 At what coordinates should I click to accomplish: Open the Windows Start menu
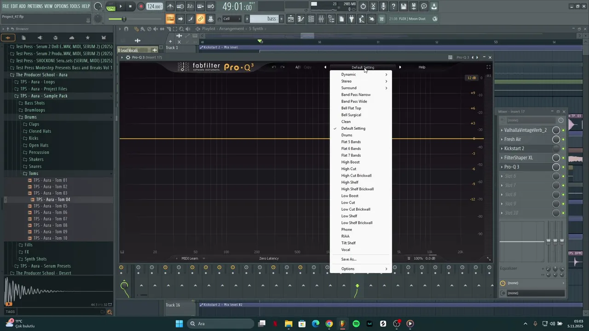[x=179, y=324]
